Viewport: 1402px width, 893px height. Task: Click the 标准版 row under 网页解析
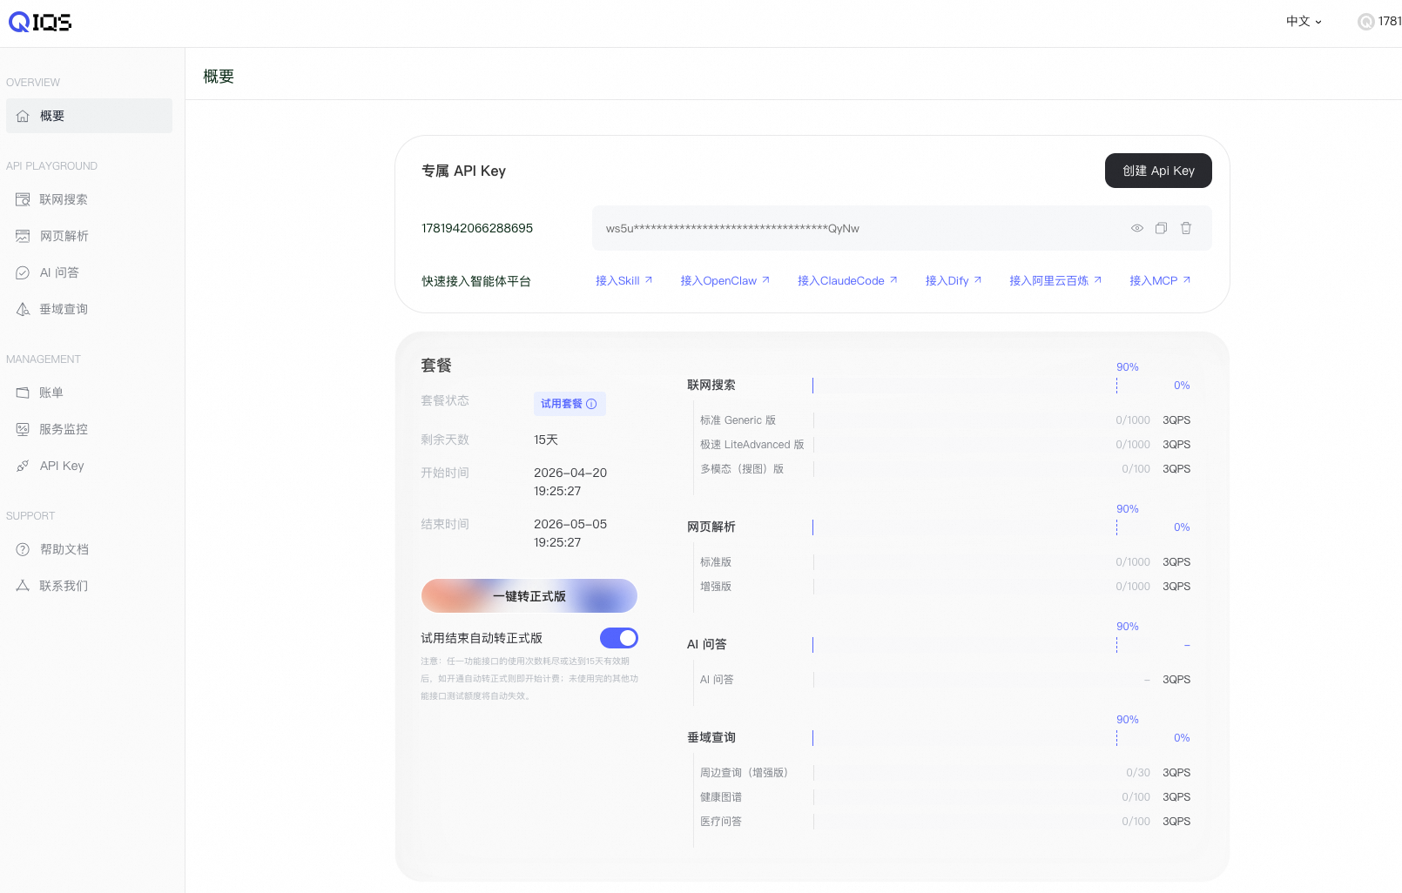point(716,562)
